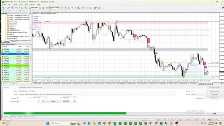
Task: Click the Symbol properties button
Action: (x=215, y=91)
